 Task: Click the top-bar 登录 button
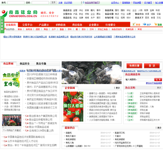tap(53, 3)
